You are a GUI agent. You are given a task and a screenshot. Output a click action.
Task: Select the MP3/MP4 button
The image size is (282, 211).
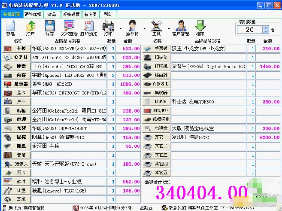point(156,111)
